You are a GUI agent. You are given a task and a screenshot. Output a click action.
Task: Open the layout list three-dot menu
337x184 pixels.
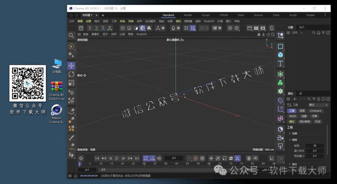325,15
